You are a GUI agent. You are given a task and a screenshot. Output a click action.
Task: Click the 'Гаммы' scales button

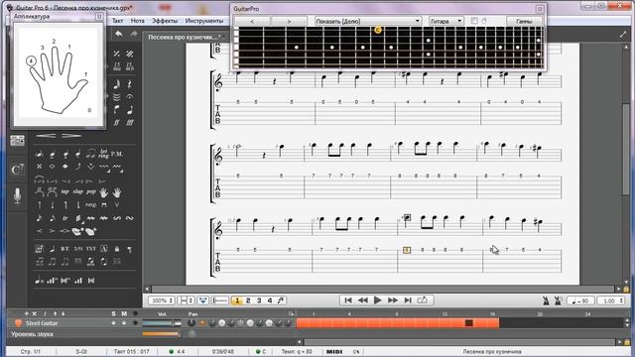(524, 21)
